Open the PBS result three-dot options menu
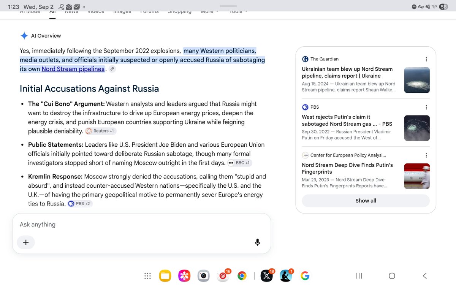 [426, 107]
